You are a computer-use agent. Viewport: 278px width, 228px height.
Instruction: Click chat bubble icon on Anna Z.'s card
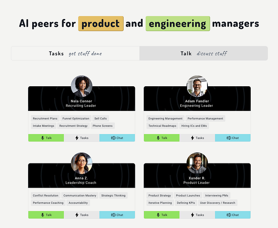point(113,215)
